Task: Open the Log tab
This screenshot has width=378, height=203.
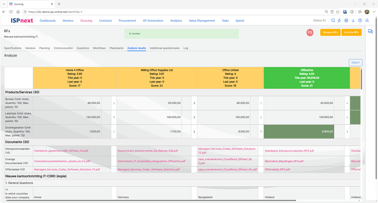Action: point(186,48)
